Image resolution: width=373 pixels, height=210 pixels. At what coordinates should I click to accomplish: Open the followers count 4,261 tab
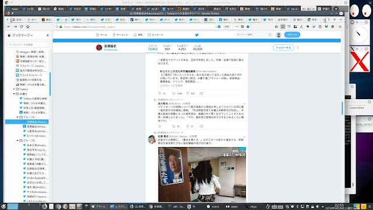[x=182, y=48]
